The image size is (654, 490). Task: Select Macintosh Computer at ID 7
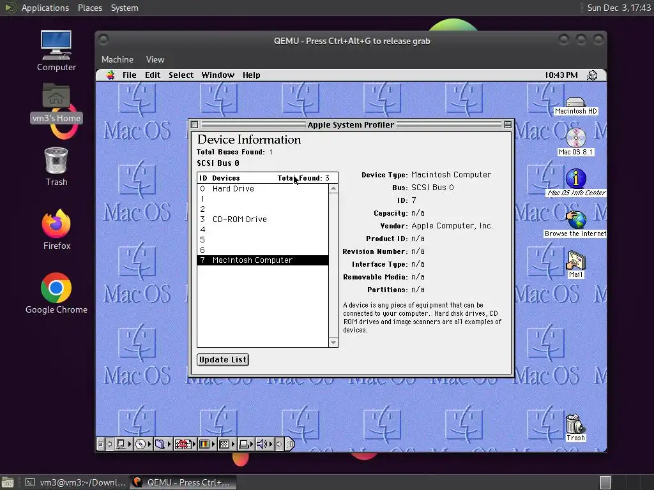click(262, 260)
